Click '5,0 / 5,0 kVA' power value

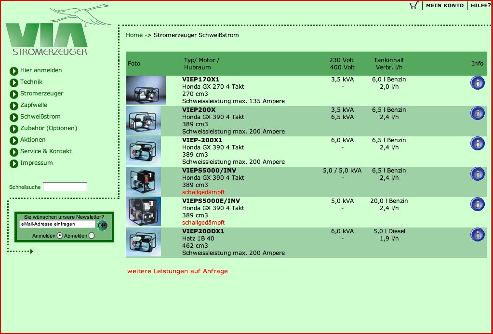(342, 171)
